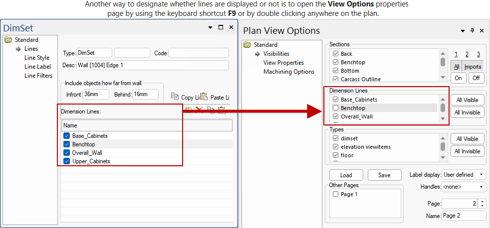Click Off button for Sections
The image size is (490, 228).
pyautogui.click(x=476, y=78)
